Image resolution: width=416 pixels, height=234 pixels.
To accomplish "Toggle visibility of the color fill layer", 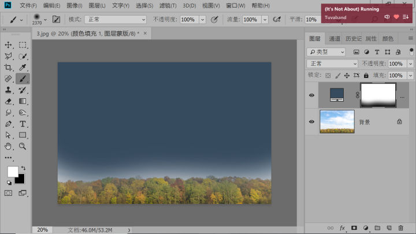I will coord(312,95).
